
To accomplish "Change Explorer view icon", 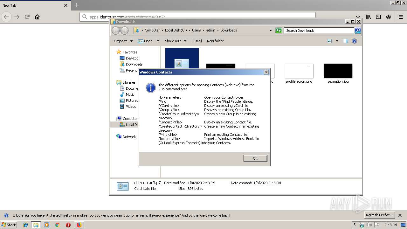I will pyautogui.click(x=329, y=41).
